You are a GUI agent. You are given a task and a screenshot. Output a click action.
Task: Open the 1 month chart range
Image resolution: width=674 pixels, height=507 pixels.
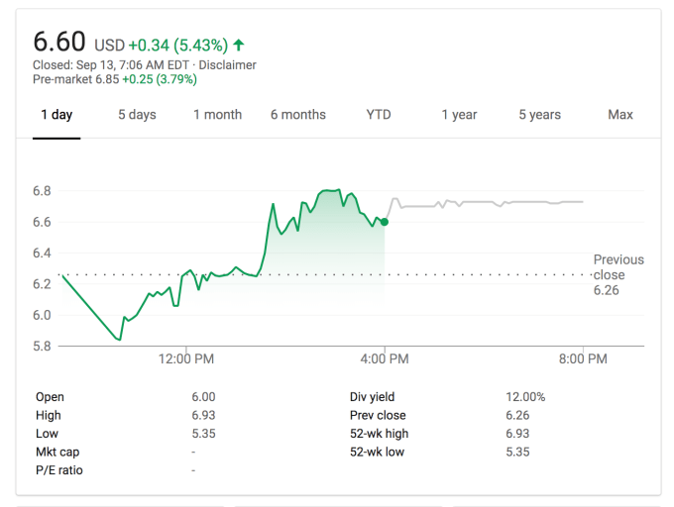[x=217, y=115]
